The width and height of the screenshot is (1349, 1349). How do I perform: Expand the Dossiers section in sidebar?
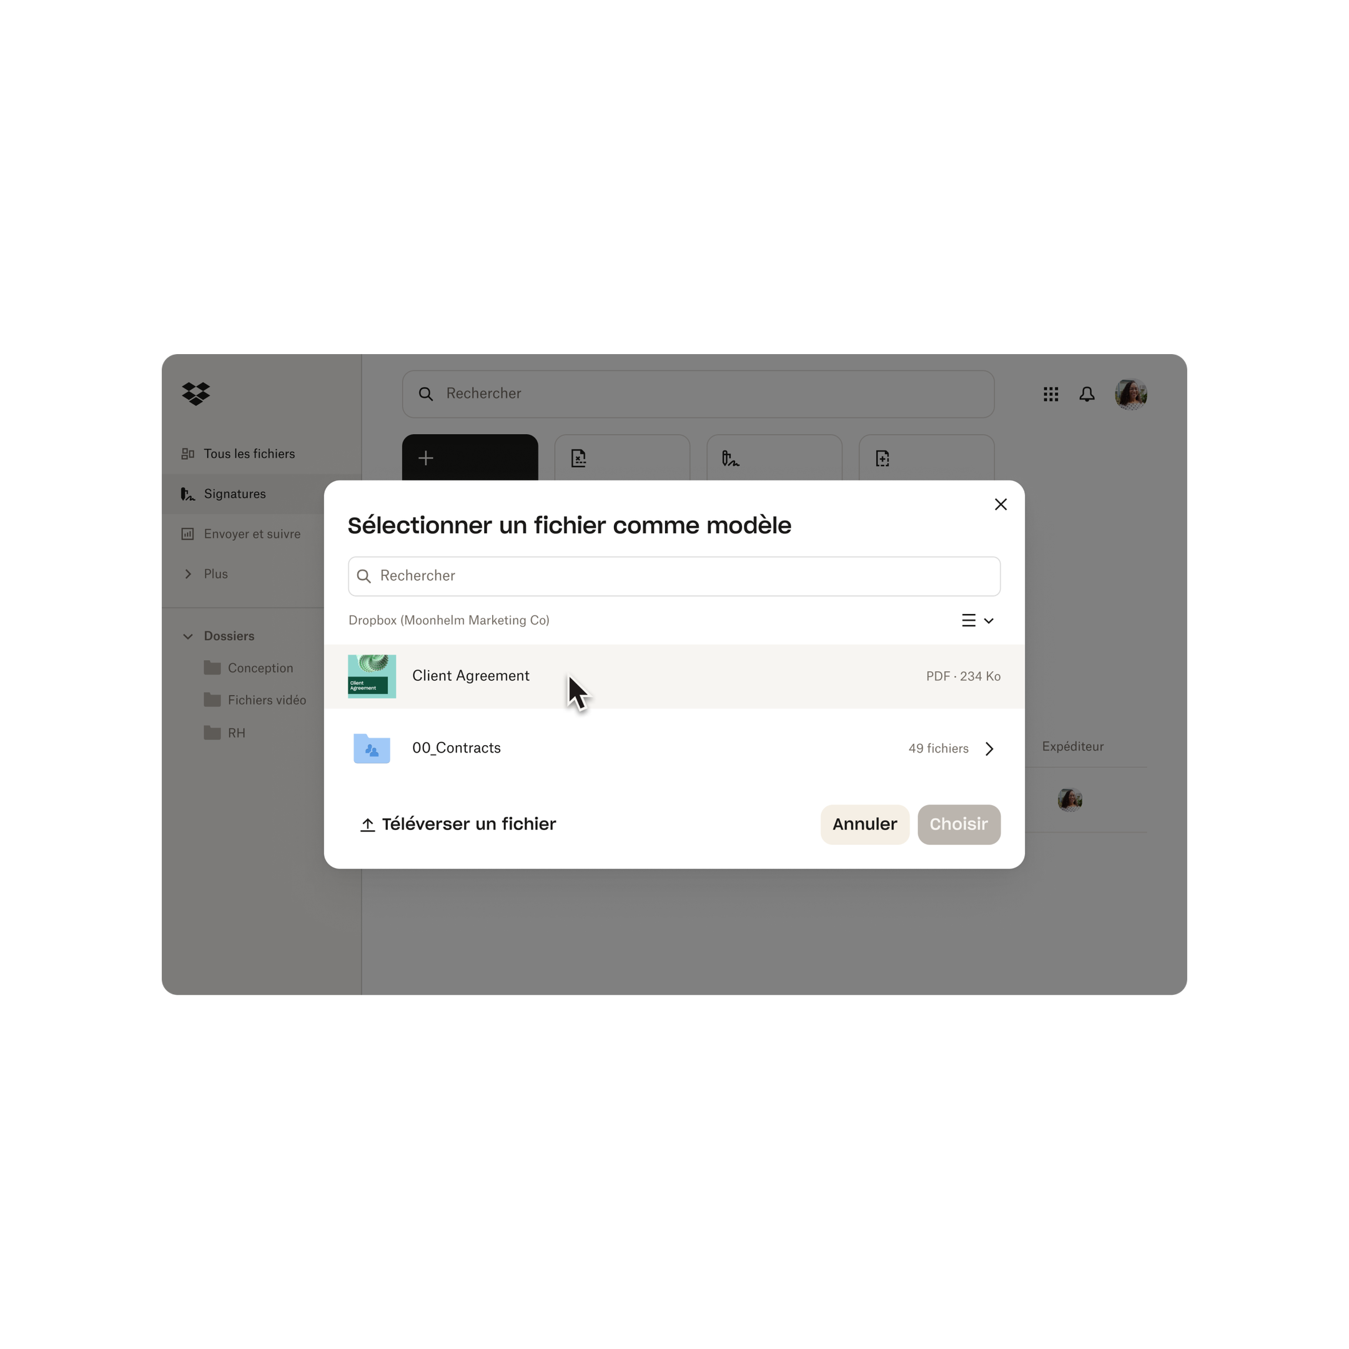[188, 635]
